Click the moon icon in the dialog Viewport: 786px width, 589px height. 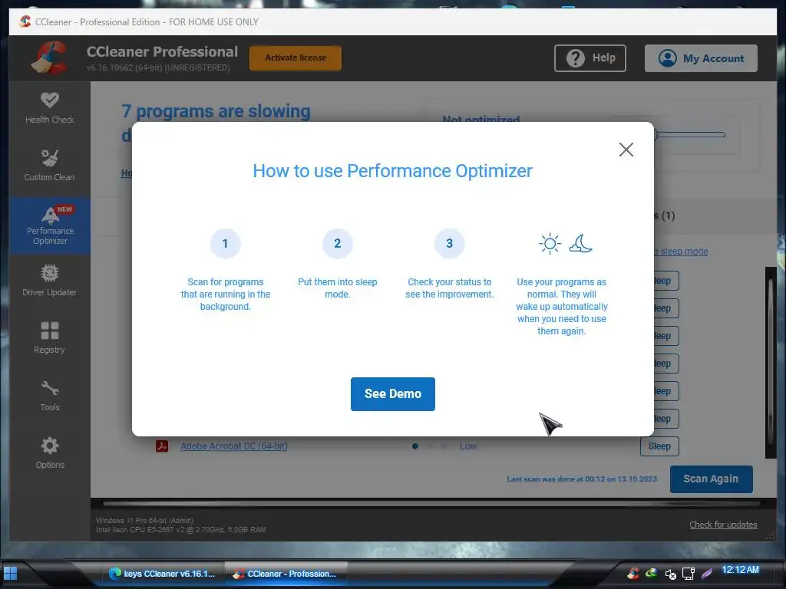coord(580,243)
